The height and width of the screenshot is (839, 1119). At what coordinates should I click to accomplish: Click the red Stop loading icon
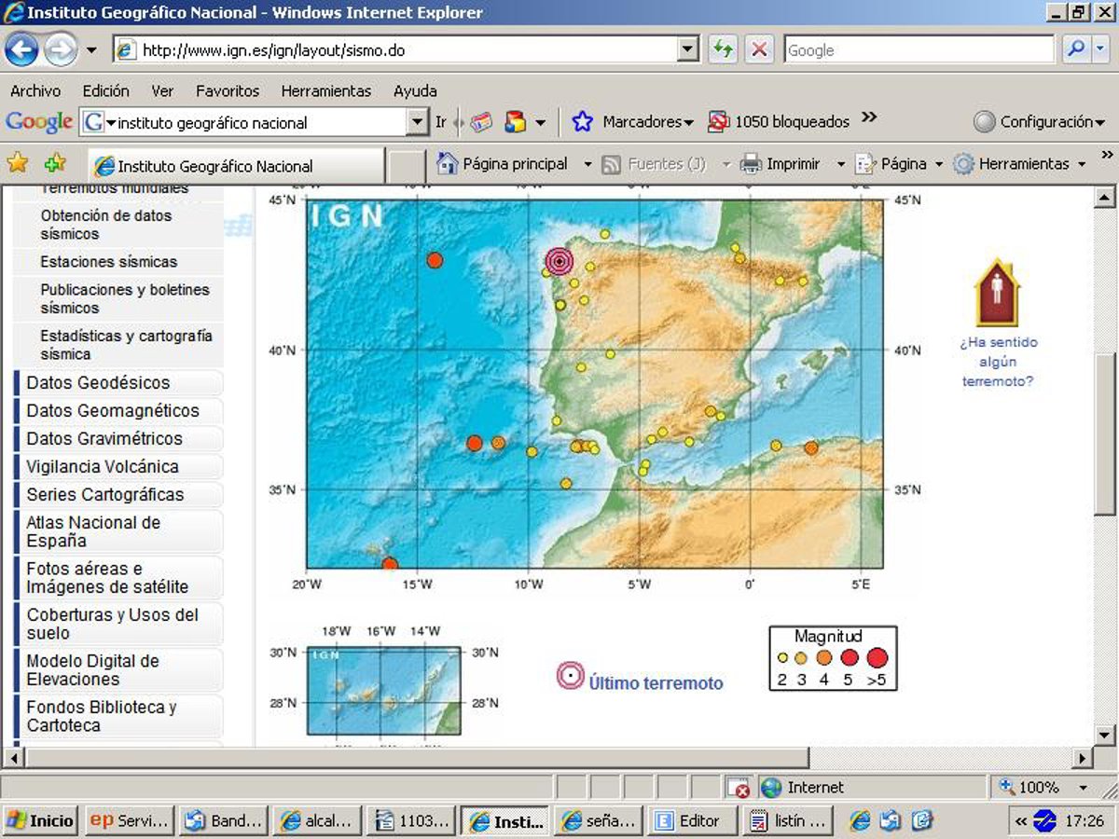[760, 50]
